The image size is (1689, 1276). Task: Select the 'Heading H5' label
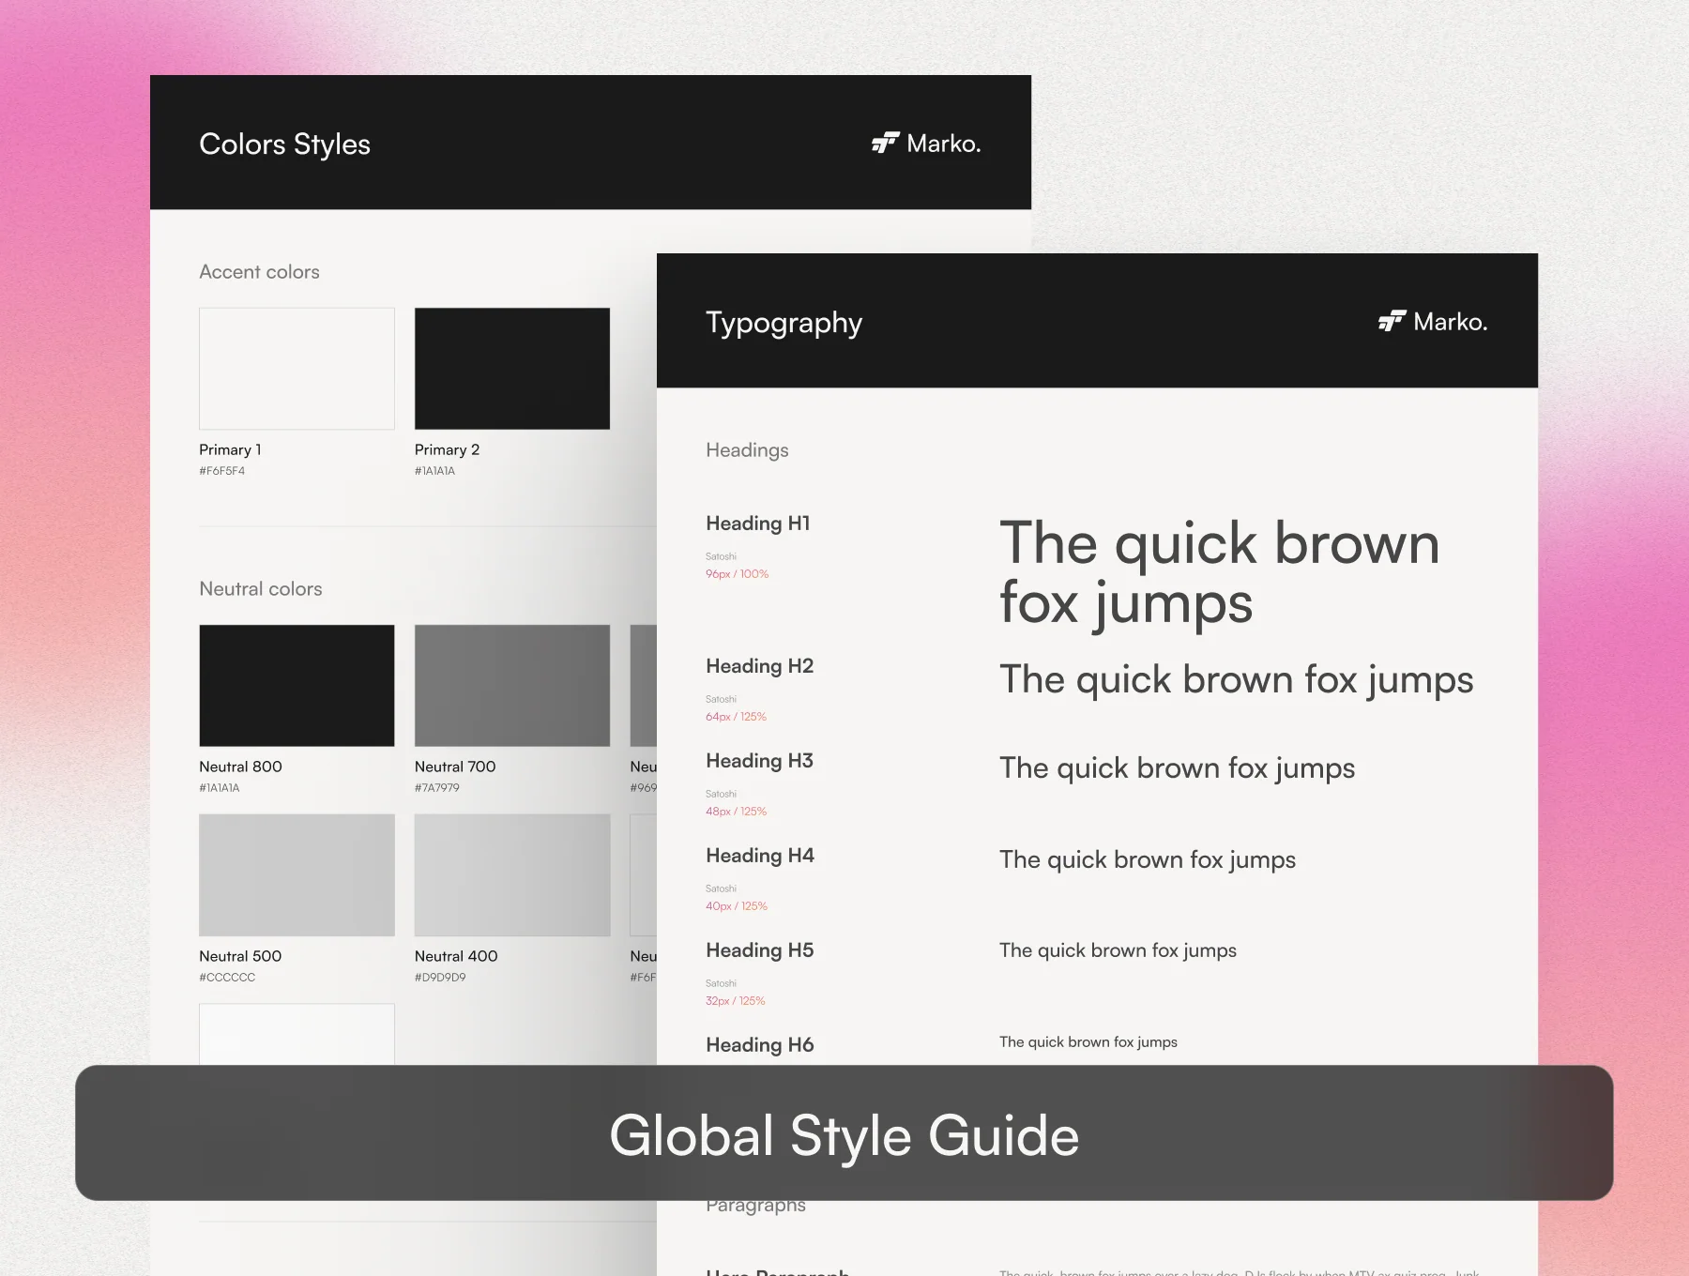759,950
